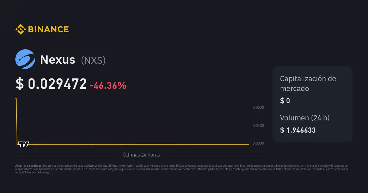The image size is (368, 193).
Task: Click the BINANCE wordmark text
Action: [48, 29]
